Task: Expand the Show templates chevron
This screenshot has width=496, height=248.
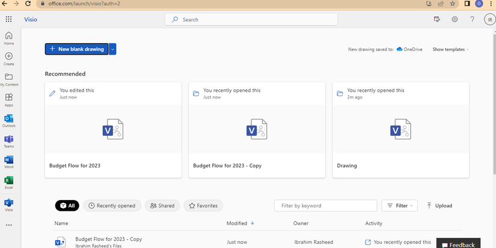Action: click(x=468, y=49)
